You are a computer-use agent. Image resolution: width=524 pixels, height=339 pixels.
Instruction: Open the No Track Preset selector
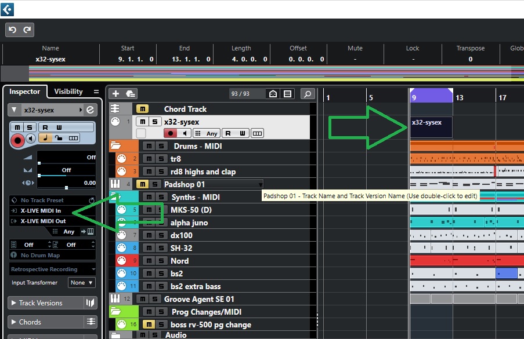click(53, 200)
